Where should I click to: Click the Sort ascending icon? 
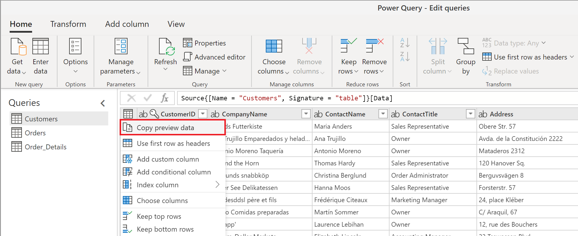click(x=405, y=43)
